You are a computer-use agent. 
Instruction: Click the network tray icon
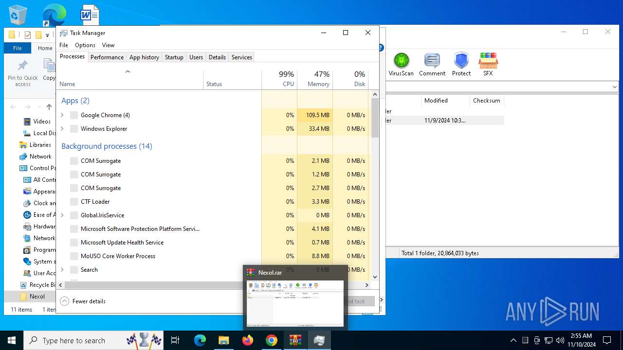tap(548, 340)
